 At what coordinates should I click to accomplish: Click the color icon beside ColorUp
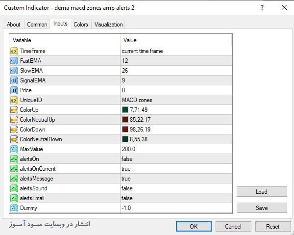(14, 110)
